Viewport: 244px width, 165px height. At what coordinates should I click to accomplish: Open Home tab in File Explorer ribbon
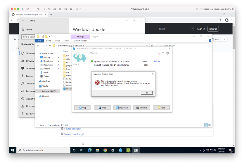[x=49, y=41]
